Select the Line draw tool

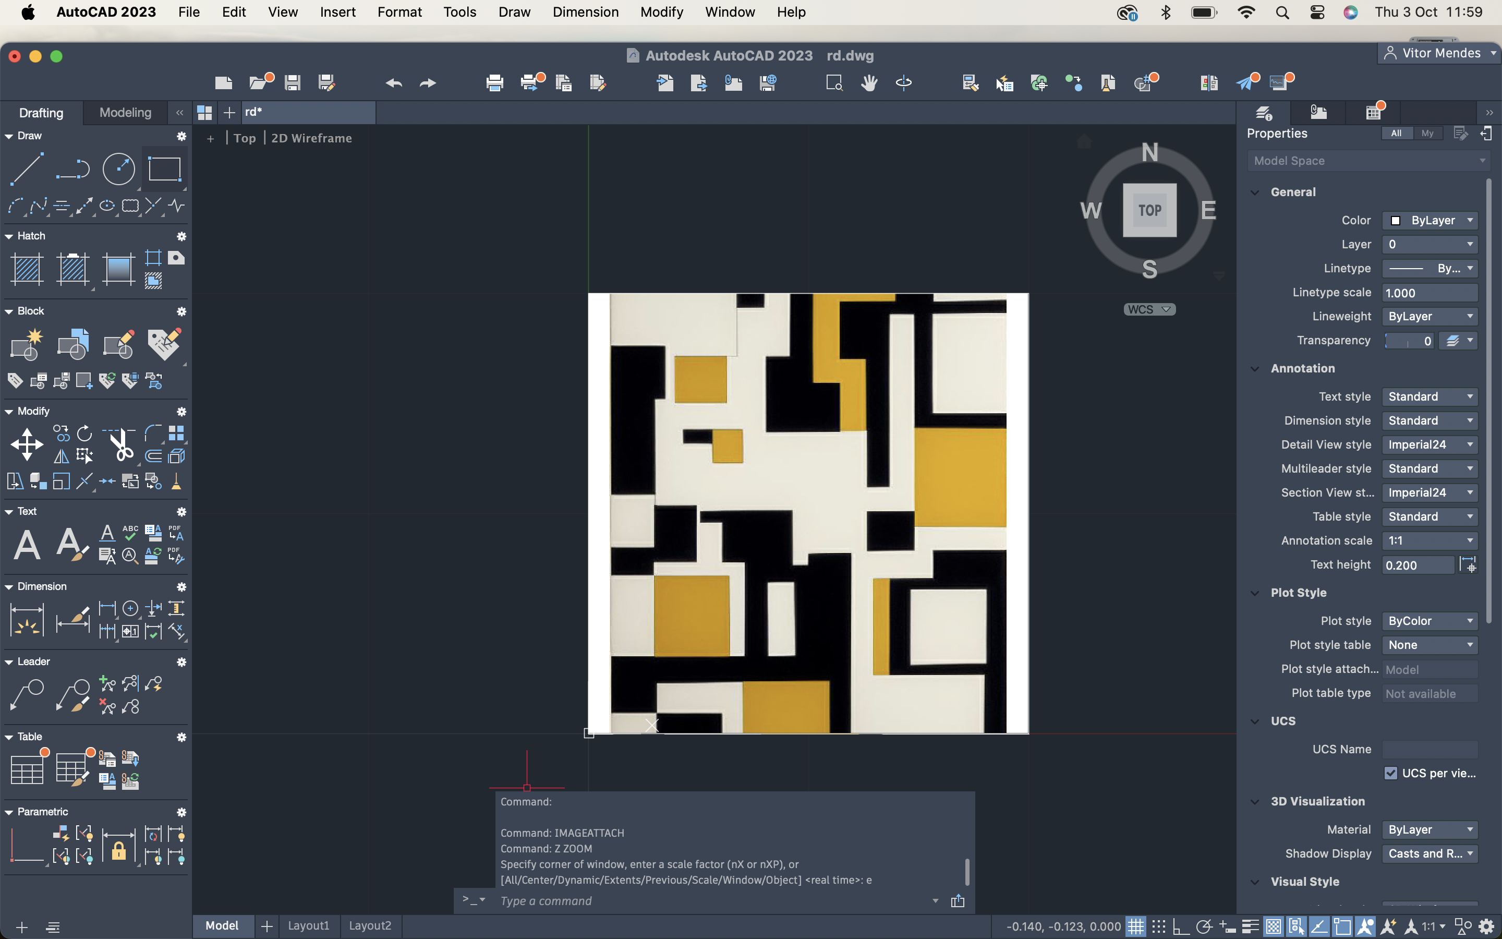27,169
